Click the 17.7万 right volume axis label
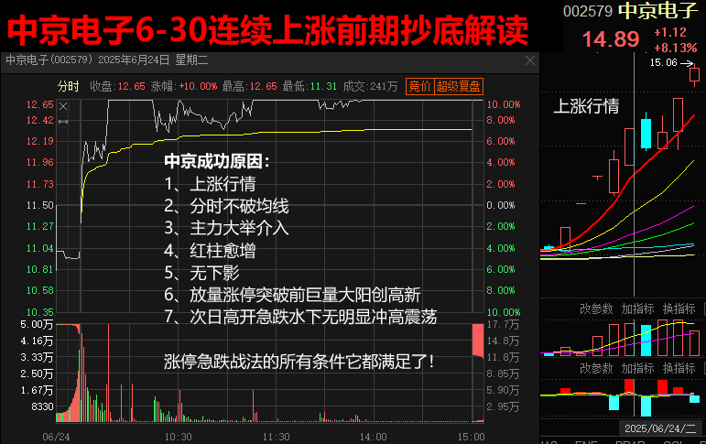The image size is (706, 444). click(x=503, y=325)
